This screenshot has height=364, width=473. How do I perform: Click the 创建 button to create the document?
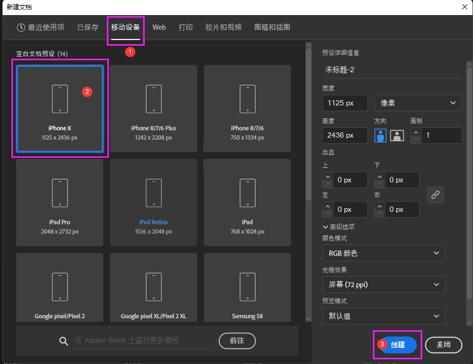(400, 345)
